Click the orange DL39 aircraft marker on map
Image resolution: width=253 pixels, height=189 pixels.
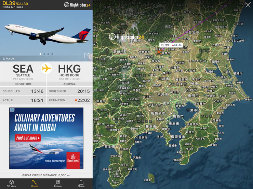pos(159,52)
